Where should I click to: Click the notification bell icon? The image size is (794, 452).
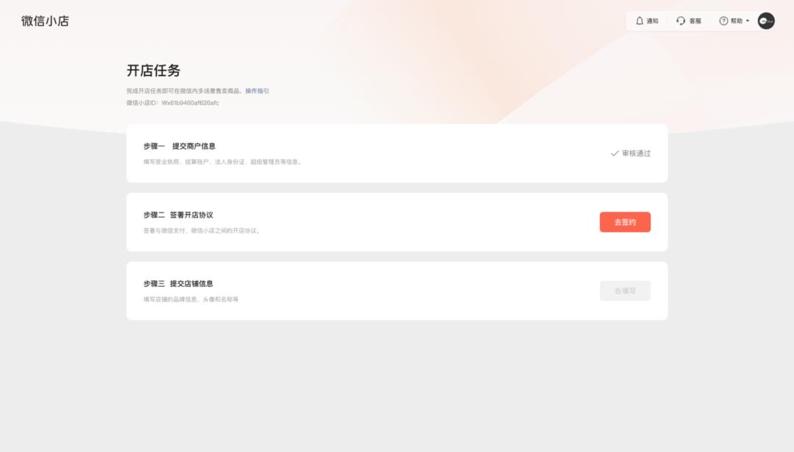coord(640,21)
